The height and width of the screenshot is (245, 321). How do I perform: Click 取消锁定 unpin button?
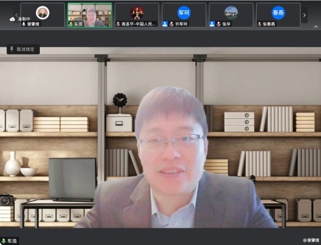(x=23, y=50)
